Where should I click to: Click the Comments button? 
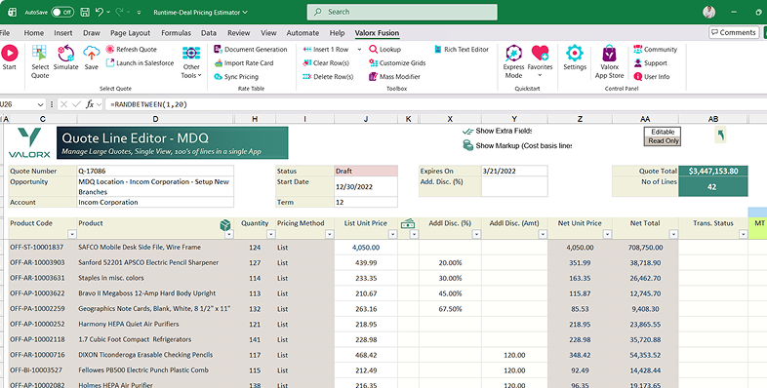[x=734, y=32]
